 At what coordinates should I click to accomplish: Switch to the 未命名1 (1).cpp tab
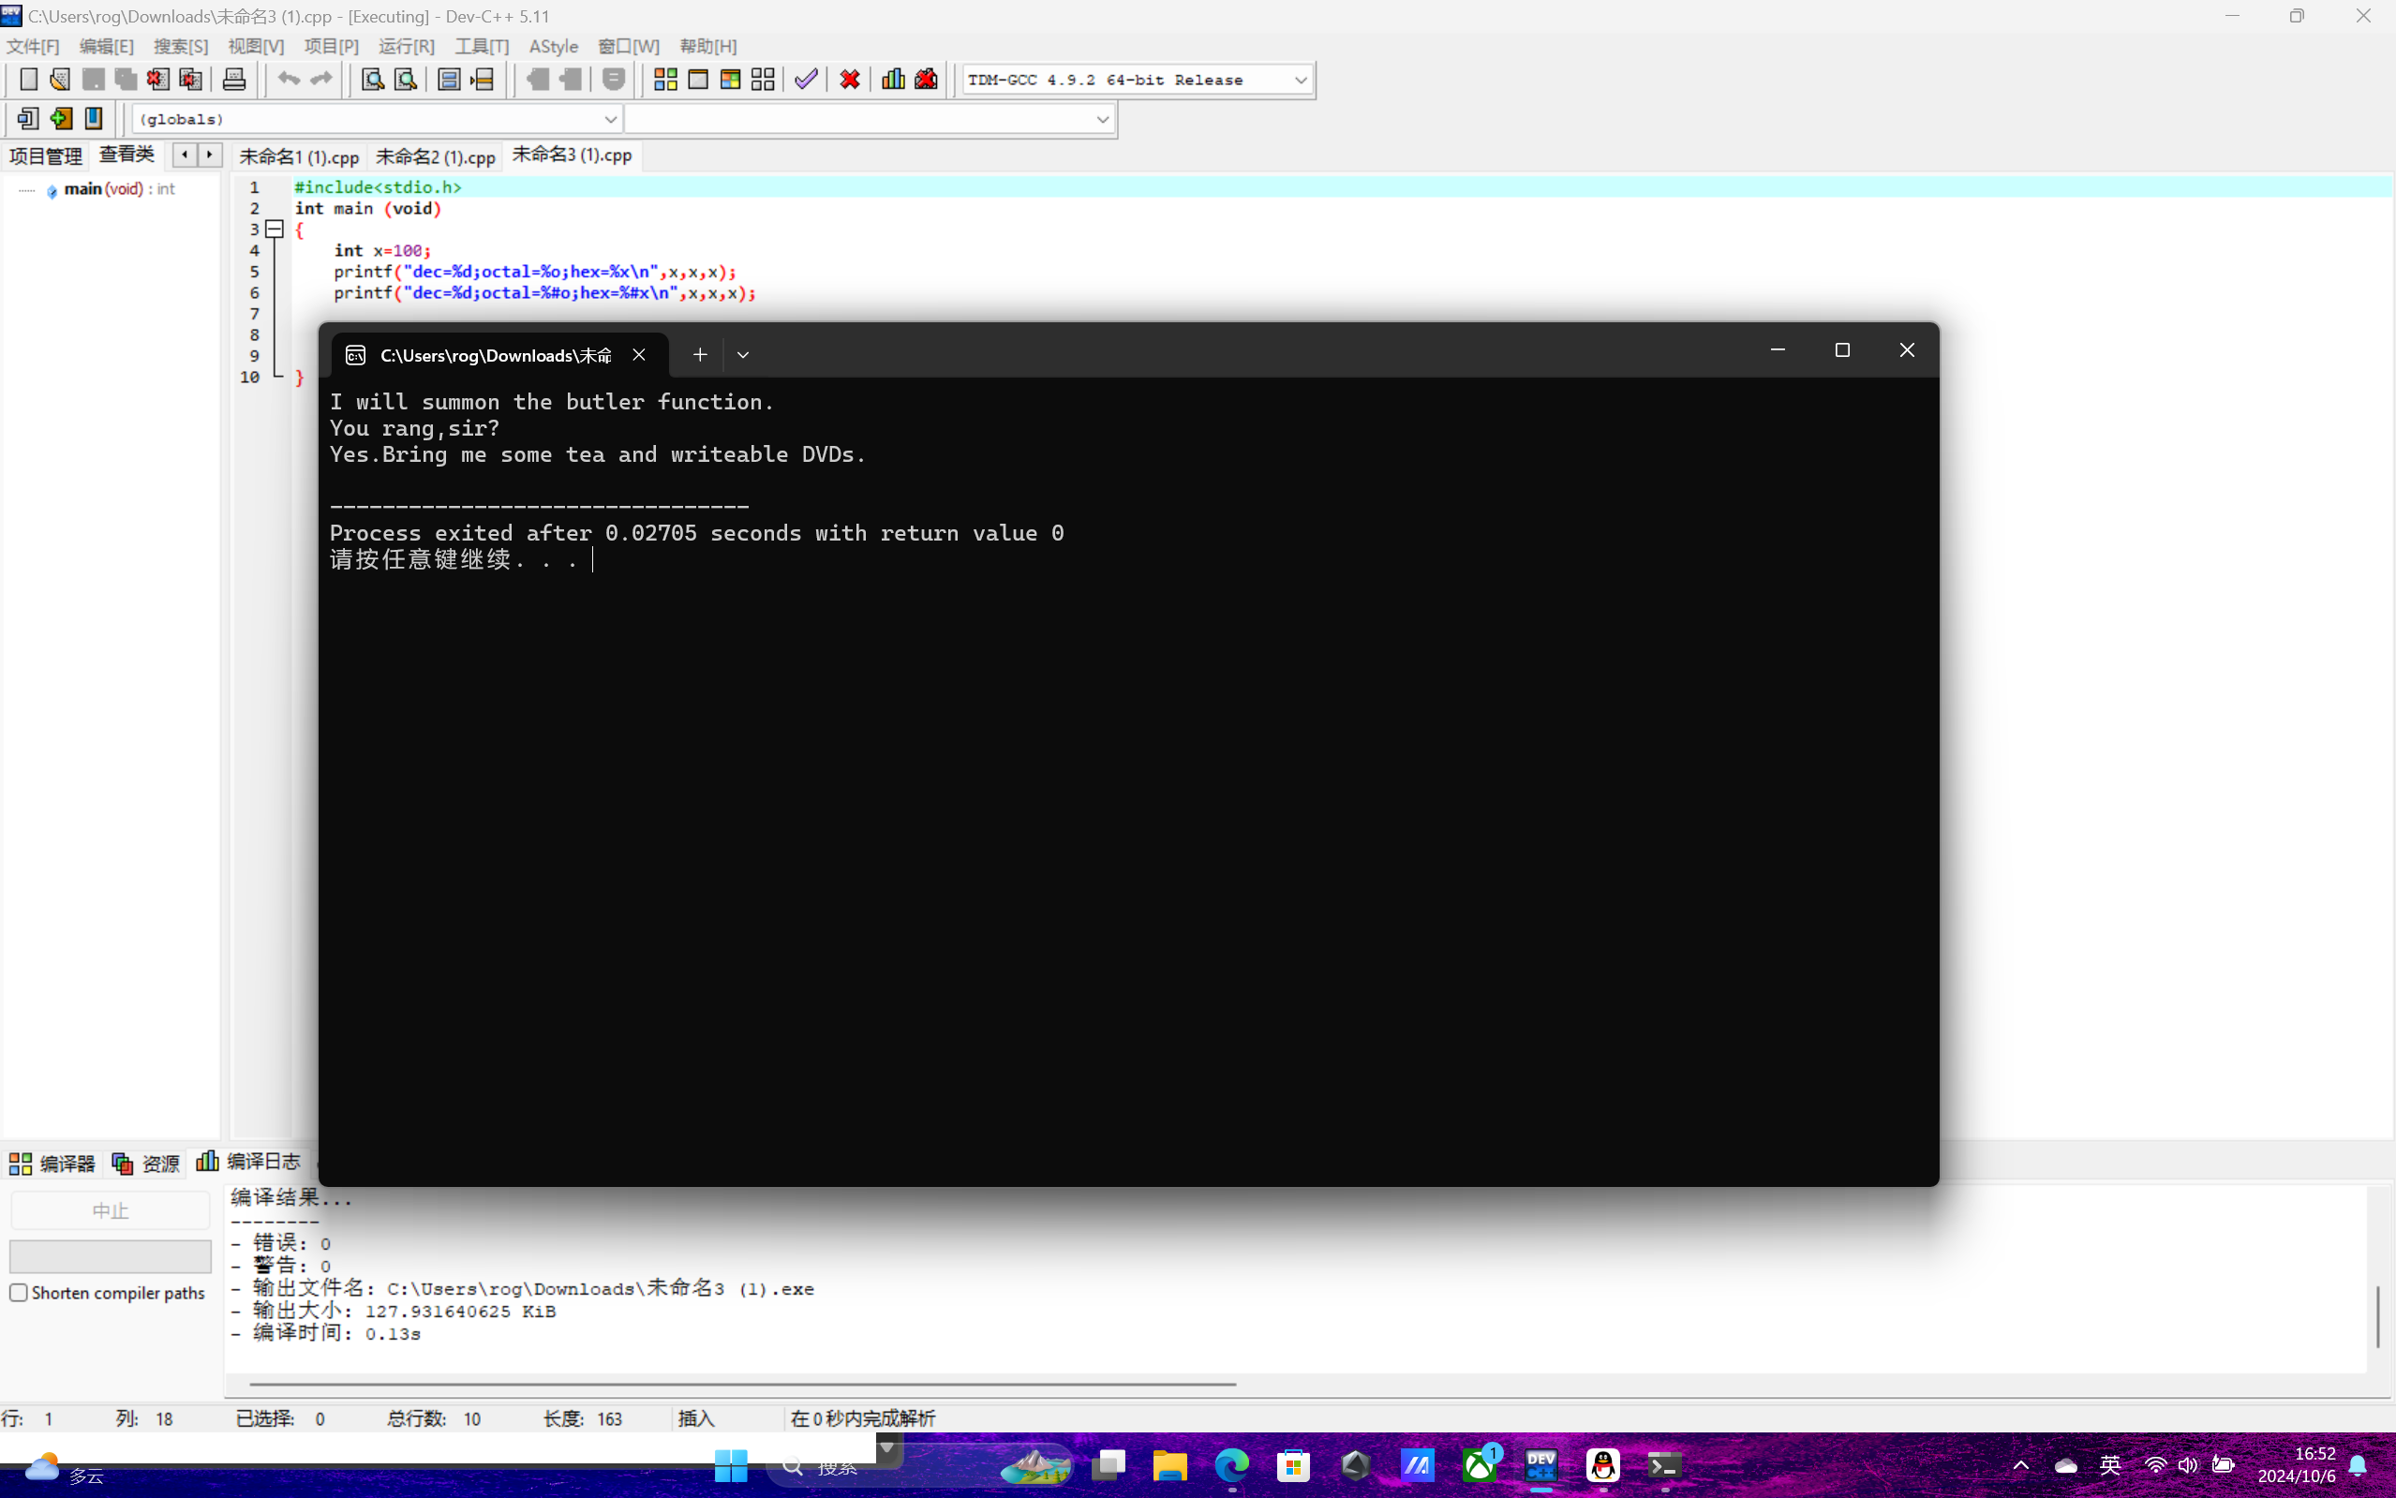(299, 156)
